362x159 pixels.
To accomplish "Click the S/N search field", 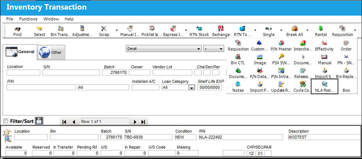I will coord(71,72).
